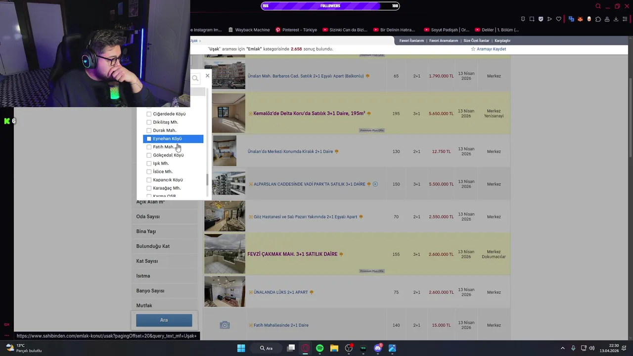
Task: Expand the Açık Alan m² filter
Action: pos(150,202)
